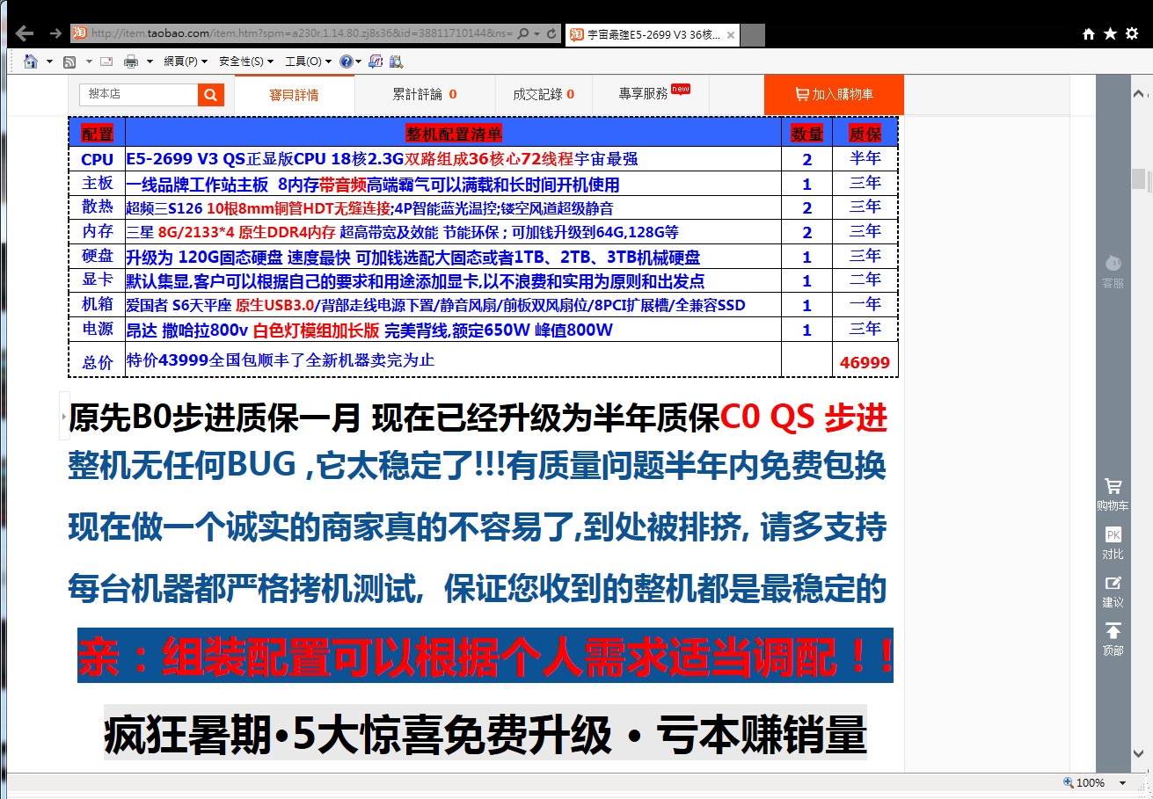
Task: Click the search magnifier in address bar
Action: (522, 33)
